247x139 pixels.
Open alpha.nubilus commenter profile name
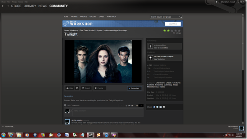point(77,120)
